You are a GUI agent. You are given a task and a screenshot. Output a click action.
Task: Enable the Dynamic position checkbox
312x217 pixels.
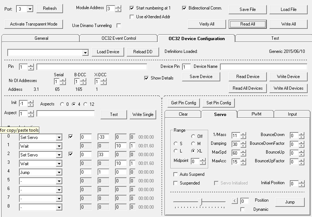[x=242, y=209]
